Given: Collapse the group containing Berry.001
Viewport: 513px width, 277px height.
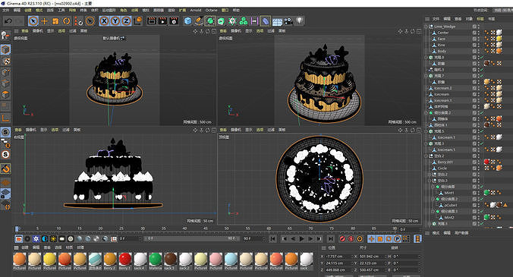Looking at the screenshot, I should pyautogui.click(x=426, y=156).
